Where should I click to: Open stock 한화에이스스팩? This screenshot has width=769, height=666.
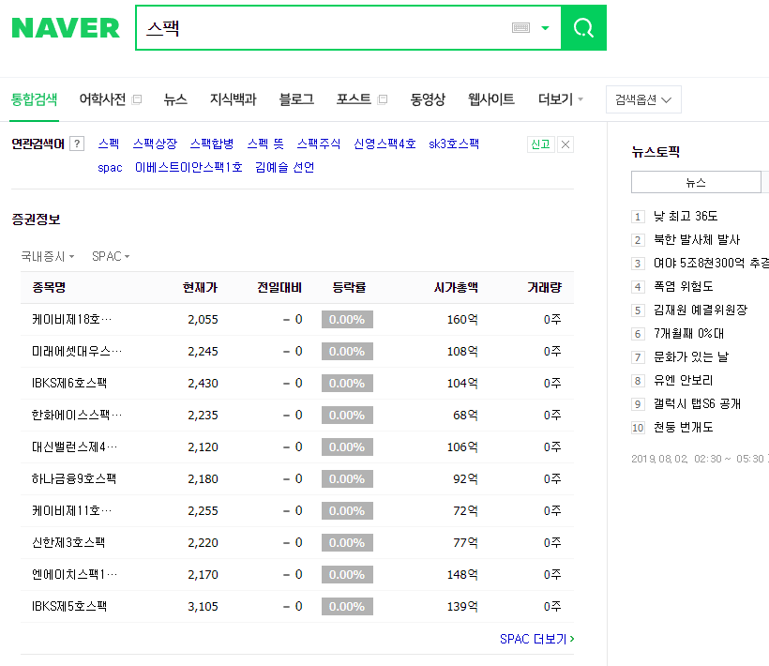(77, 416)
